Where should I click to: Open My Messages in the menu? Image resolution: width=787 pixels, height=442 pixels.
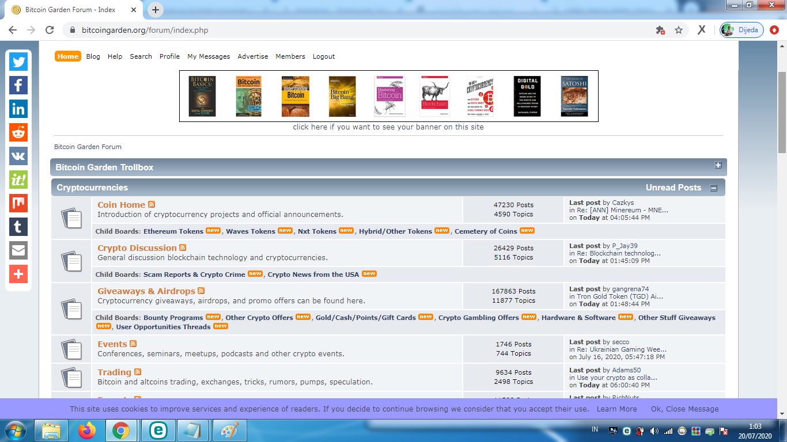coord(209,56)
